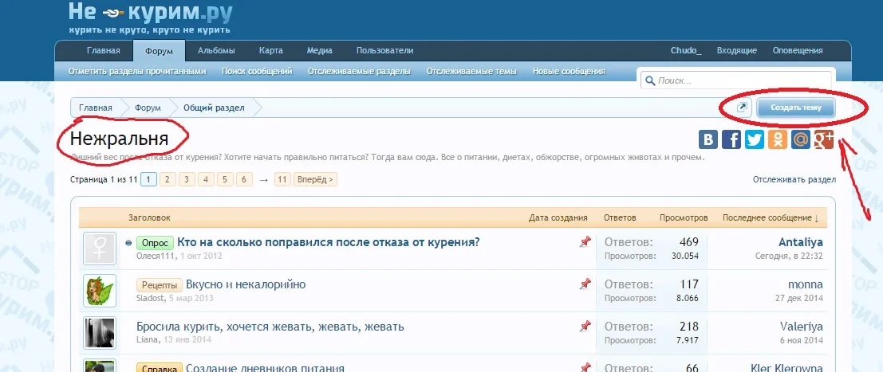Open the Карта navigation tab
Image resolution: width=883 pixels, height=372 pixels.
pyautogui.click(x=271, y=51)
